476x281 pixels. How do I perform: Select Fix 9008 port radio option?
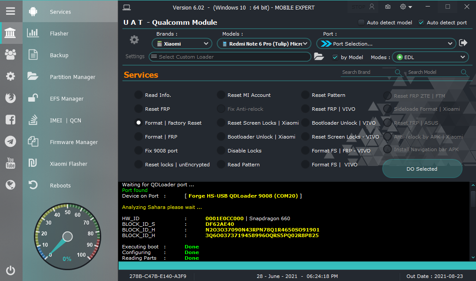139,151
